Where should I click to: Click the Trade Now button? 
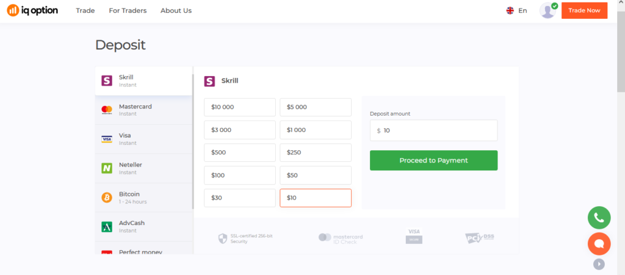pyautogui.click(x=584, y=10)
